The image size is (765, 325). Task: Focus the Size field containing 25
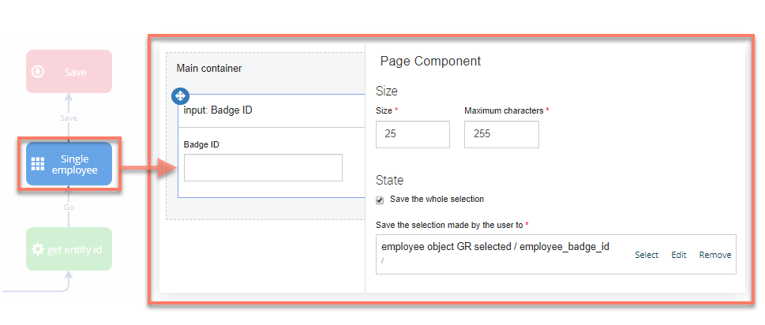[x=413, y=134]
